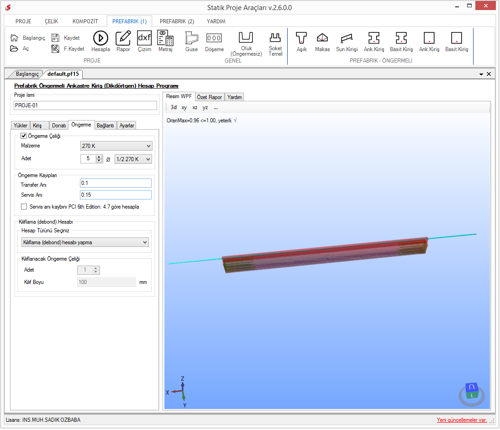Open the YARDIM ribbon tab
500x430 pixels.
[x=216, y=21]
